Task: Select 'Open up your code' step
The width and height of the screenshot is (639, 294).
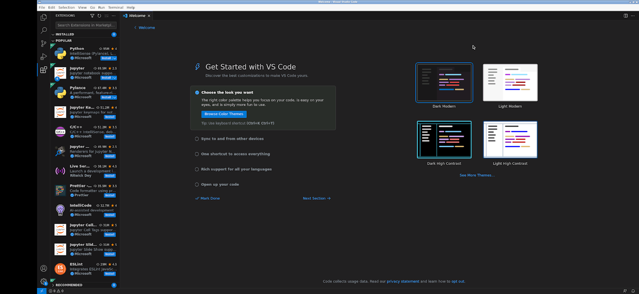Action: click(220, 185)
